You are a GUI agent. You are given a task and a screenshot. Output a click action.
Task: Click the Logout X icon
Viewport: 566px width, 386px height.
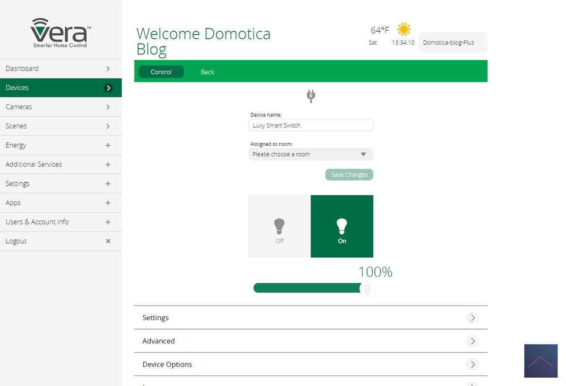(108, 241)
